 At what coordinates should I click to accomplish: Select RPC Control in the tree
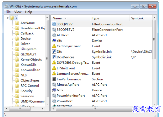[30, 86]
